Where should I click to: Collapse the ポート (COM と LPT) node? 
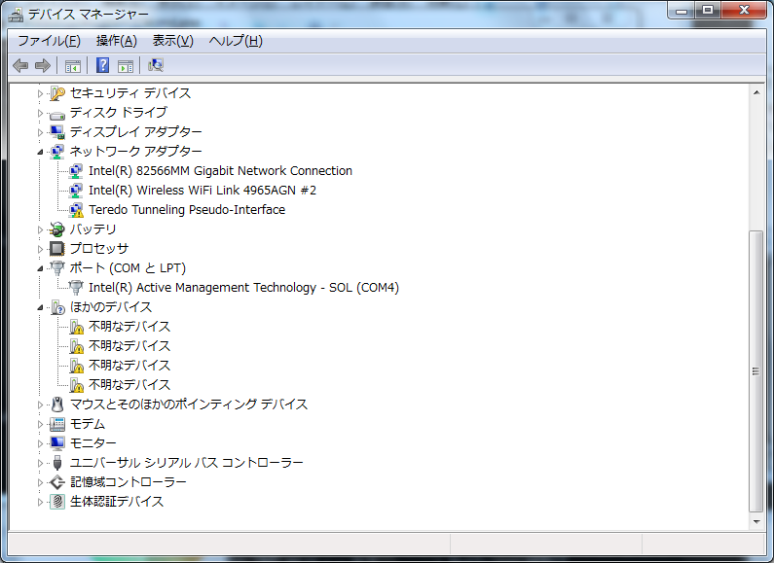(x=41, y=268)
